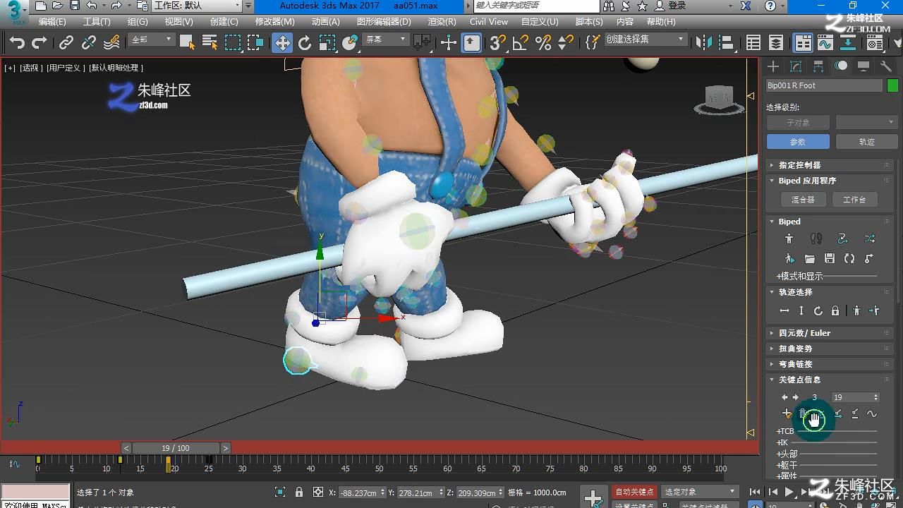Switch to the Hierarchy command panel tab
903x508 pixels.
(818, 66)
